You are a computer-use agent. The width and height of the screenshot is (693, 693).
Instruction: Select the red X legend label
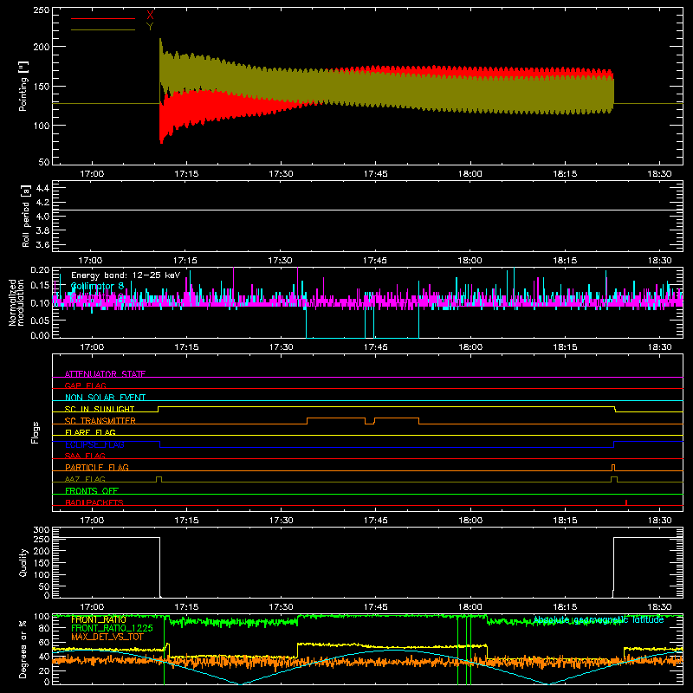pyautogui.click(x=150, y=15)
